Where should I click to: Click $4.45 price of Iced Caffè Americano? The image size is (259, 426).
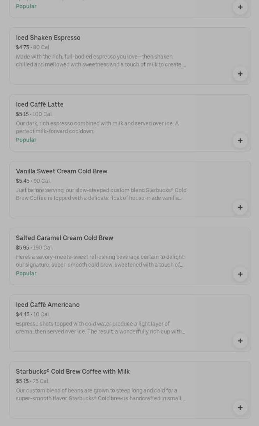pos(23,314)
